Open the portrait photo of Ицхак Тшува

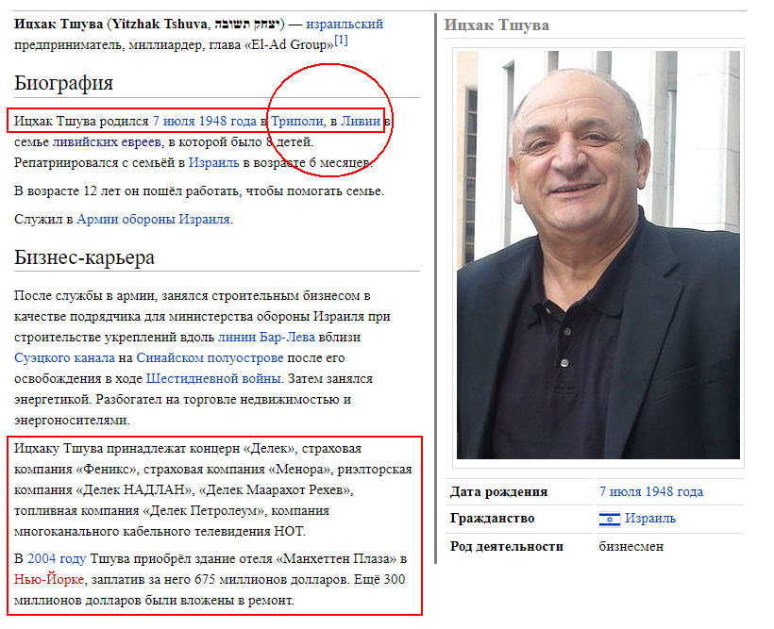point(597,255)
